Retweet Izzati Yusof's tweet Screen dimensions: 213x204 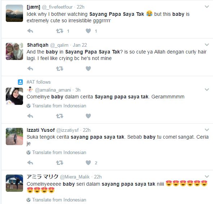click(x=59, y=163)
